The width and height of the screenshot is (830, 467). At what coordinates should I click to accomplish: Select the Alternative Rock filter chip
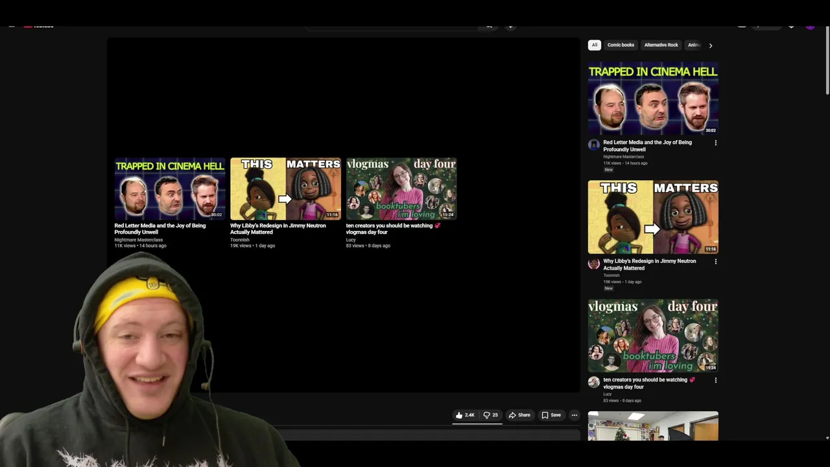pyautogui.click(x=661, y=45)
